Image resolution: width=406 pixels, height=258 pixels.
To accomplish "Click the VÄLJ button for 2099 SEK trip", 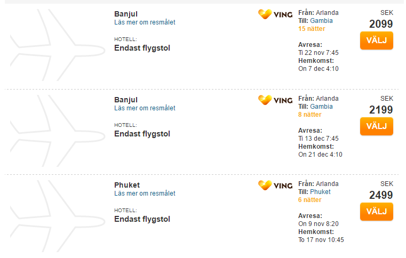I will tap(377, 41).
